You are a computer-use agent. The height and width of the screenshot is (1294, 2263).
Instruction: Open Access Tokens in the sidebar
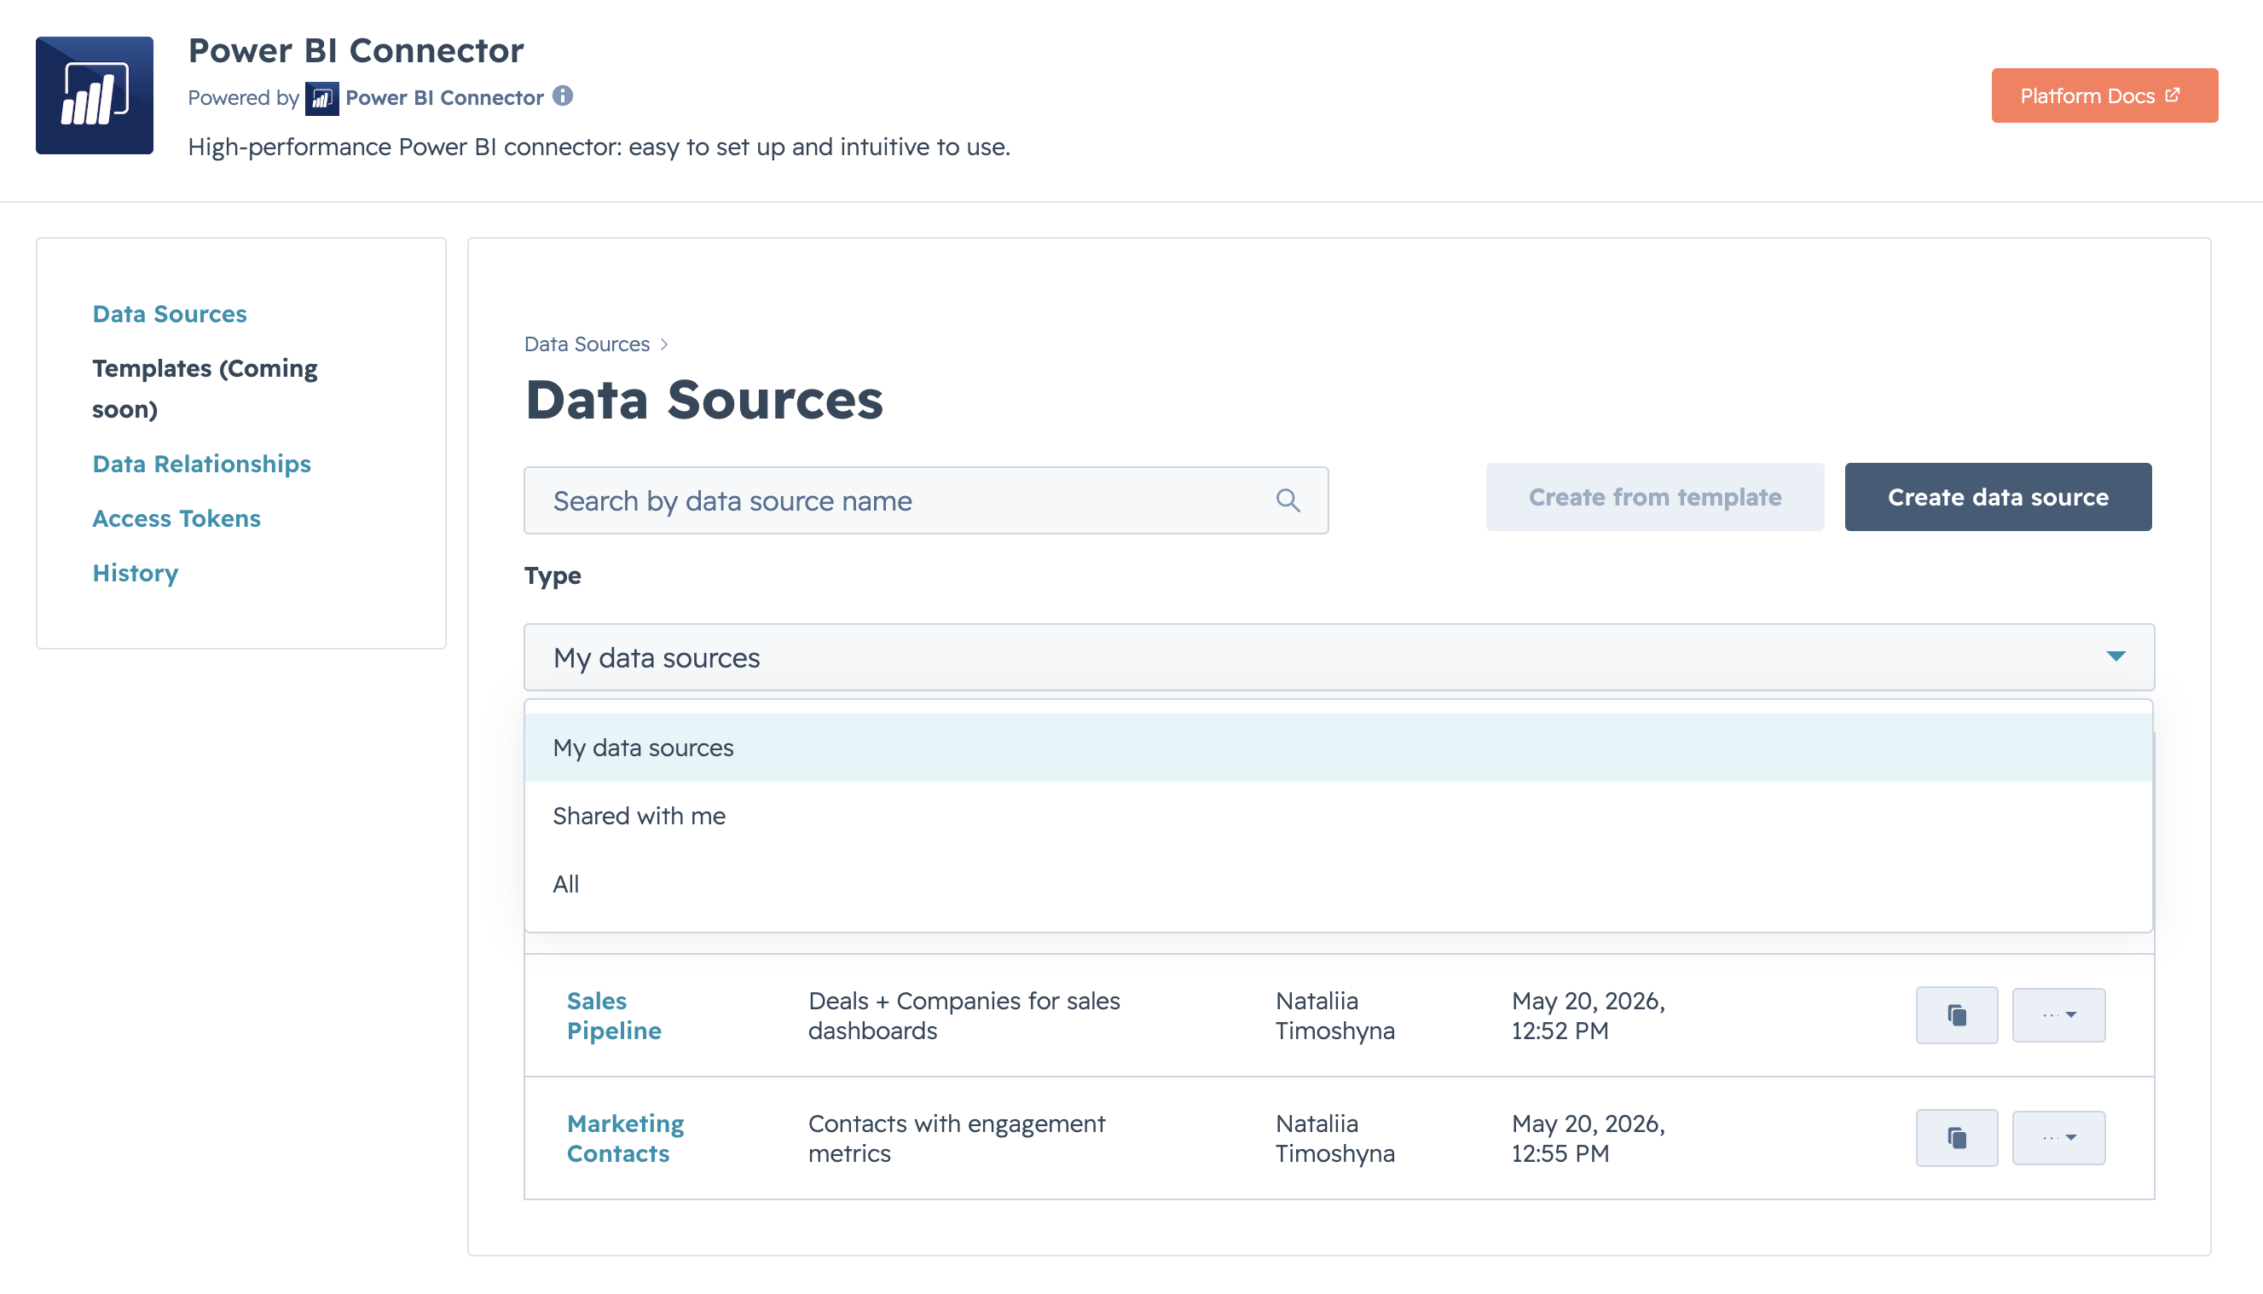(177, 518)
